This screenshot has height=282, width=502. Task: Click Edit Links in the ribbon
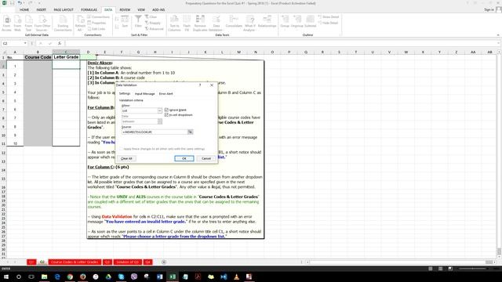point(96,29)
